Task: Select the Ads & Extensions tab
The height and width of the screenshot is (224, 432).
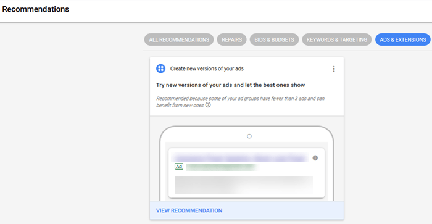Action: pos(403,39)
